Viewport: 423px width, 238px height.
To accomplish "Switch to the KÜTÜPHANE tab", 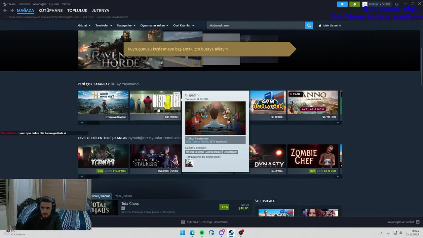I will [51, 11].
